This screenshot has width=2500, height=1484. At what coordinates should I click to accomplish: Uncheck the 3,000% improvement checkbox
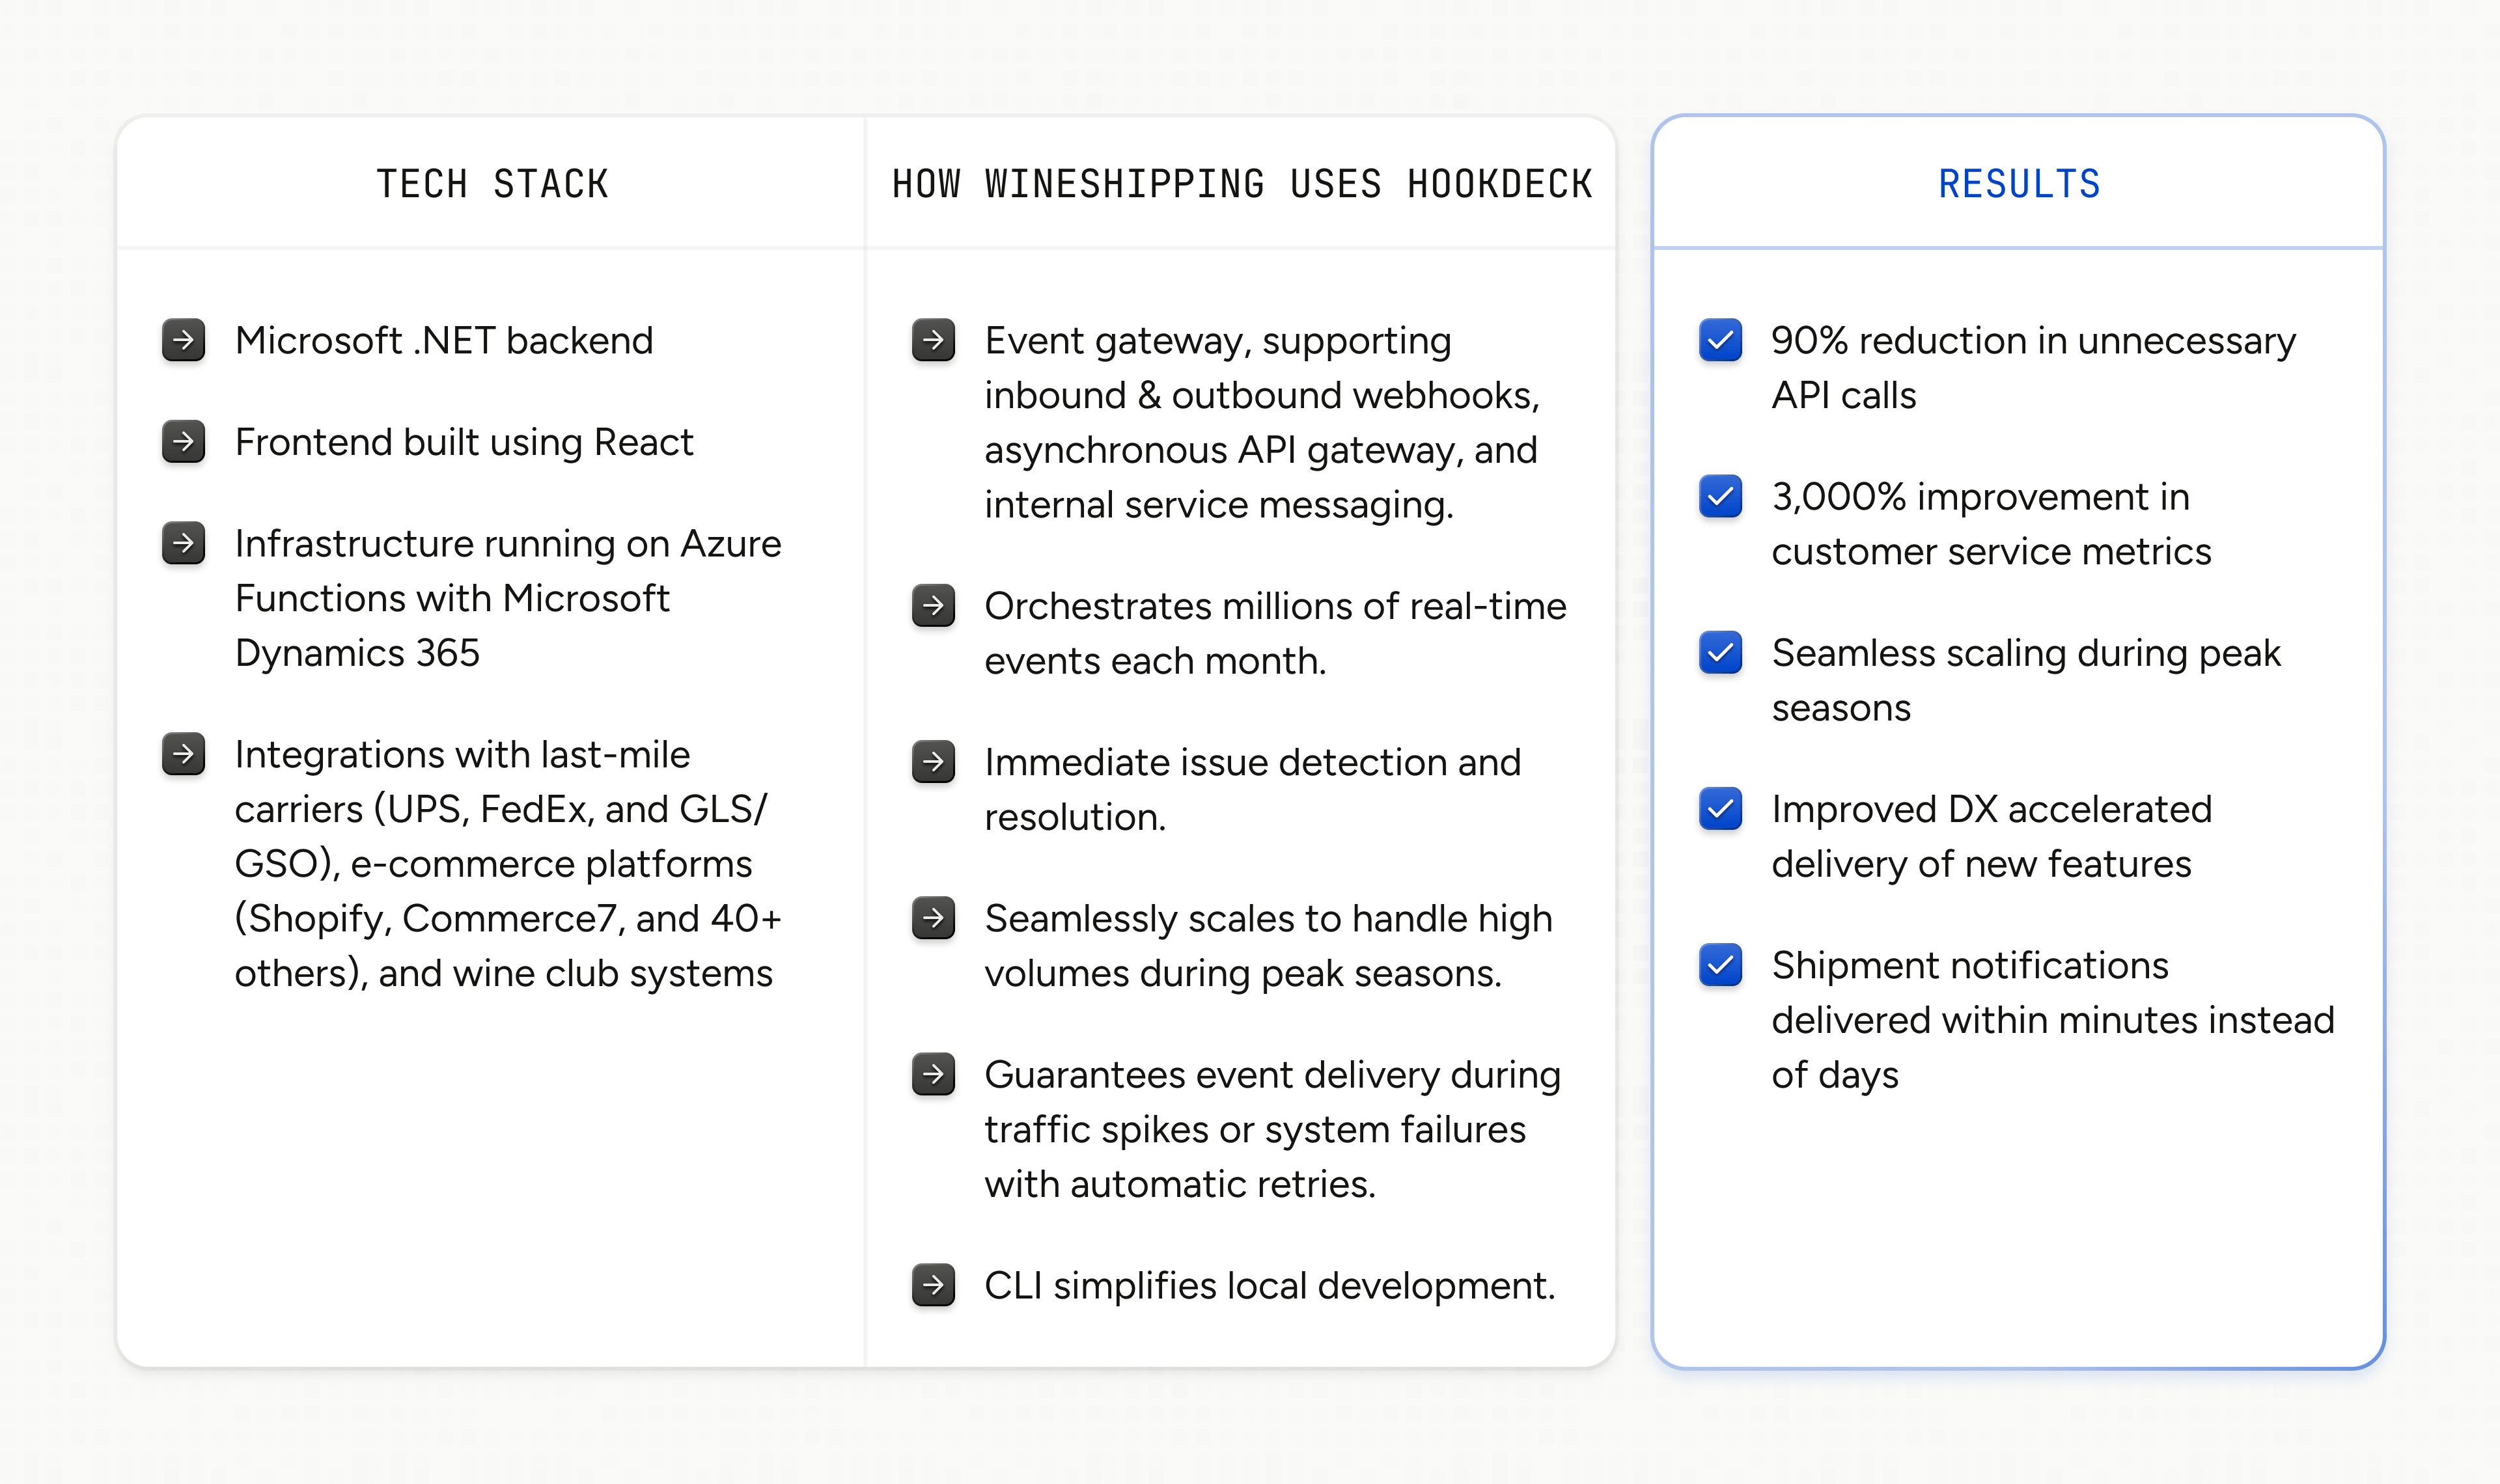point(1720,497)
